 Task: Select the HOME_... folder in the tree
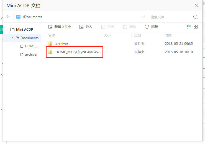(32, 46)
